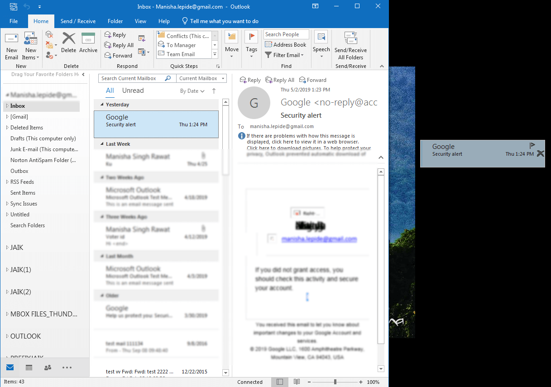This screenshot has height=387, width=551.
Task: Click the Search People field
Action: [286, 34]
